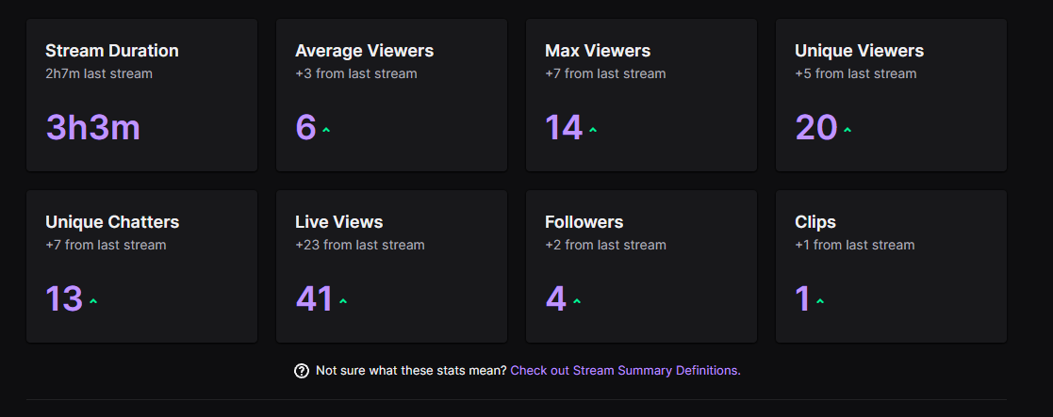
Task: Click the 3h3m duration value
Action: click(92, 127)
